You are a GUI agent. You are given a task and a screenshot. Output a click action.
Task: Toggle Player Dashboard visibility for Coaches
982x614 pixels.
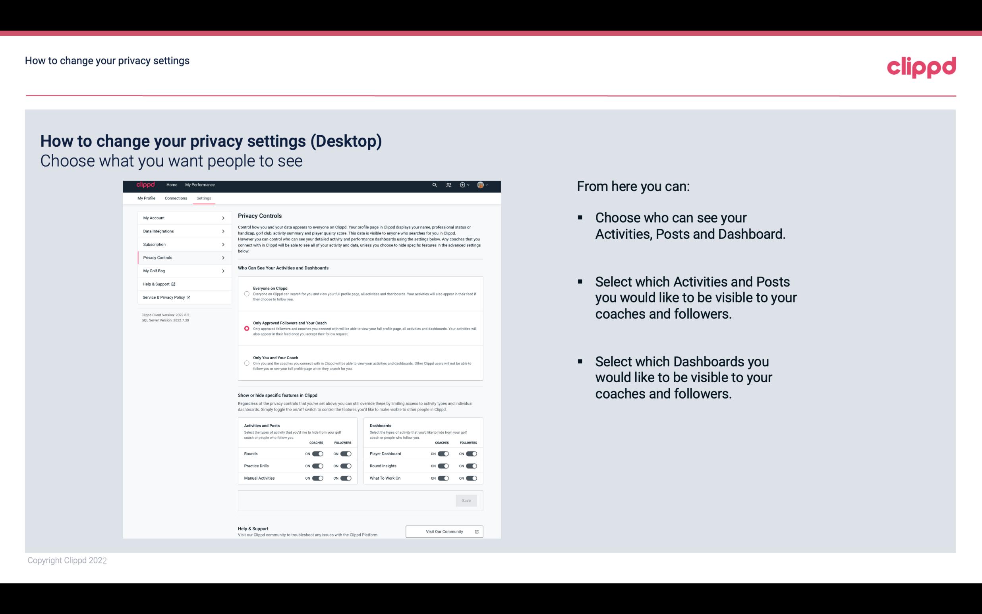pos(443,453)
